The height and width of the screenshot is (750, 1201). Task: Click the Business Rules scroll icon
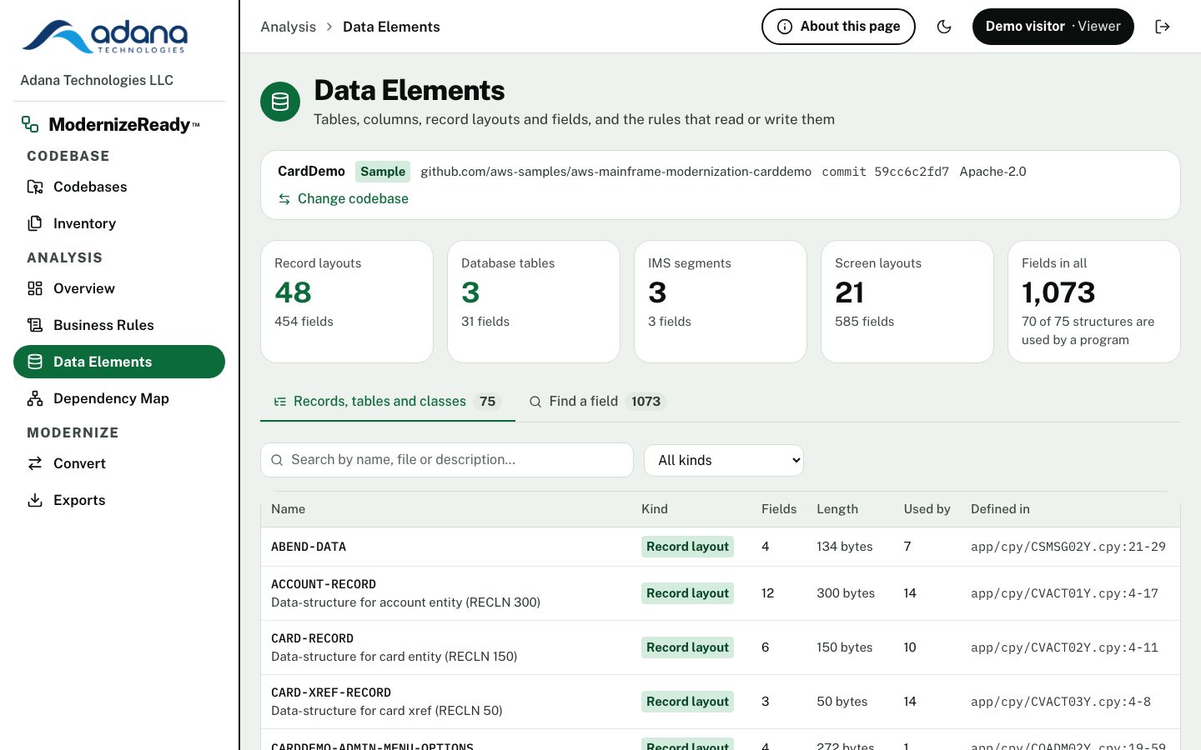[x=35, y=325]
